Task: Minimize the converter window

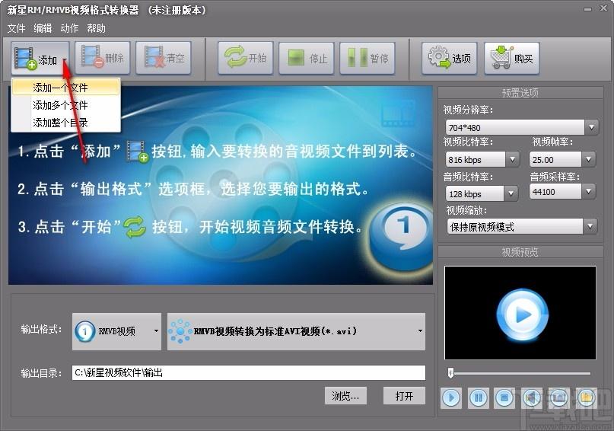Action: (588, 9)
